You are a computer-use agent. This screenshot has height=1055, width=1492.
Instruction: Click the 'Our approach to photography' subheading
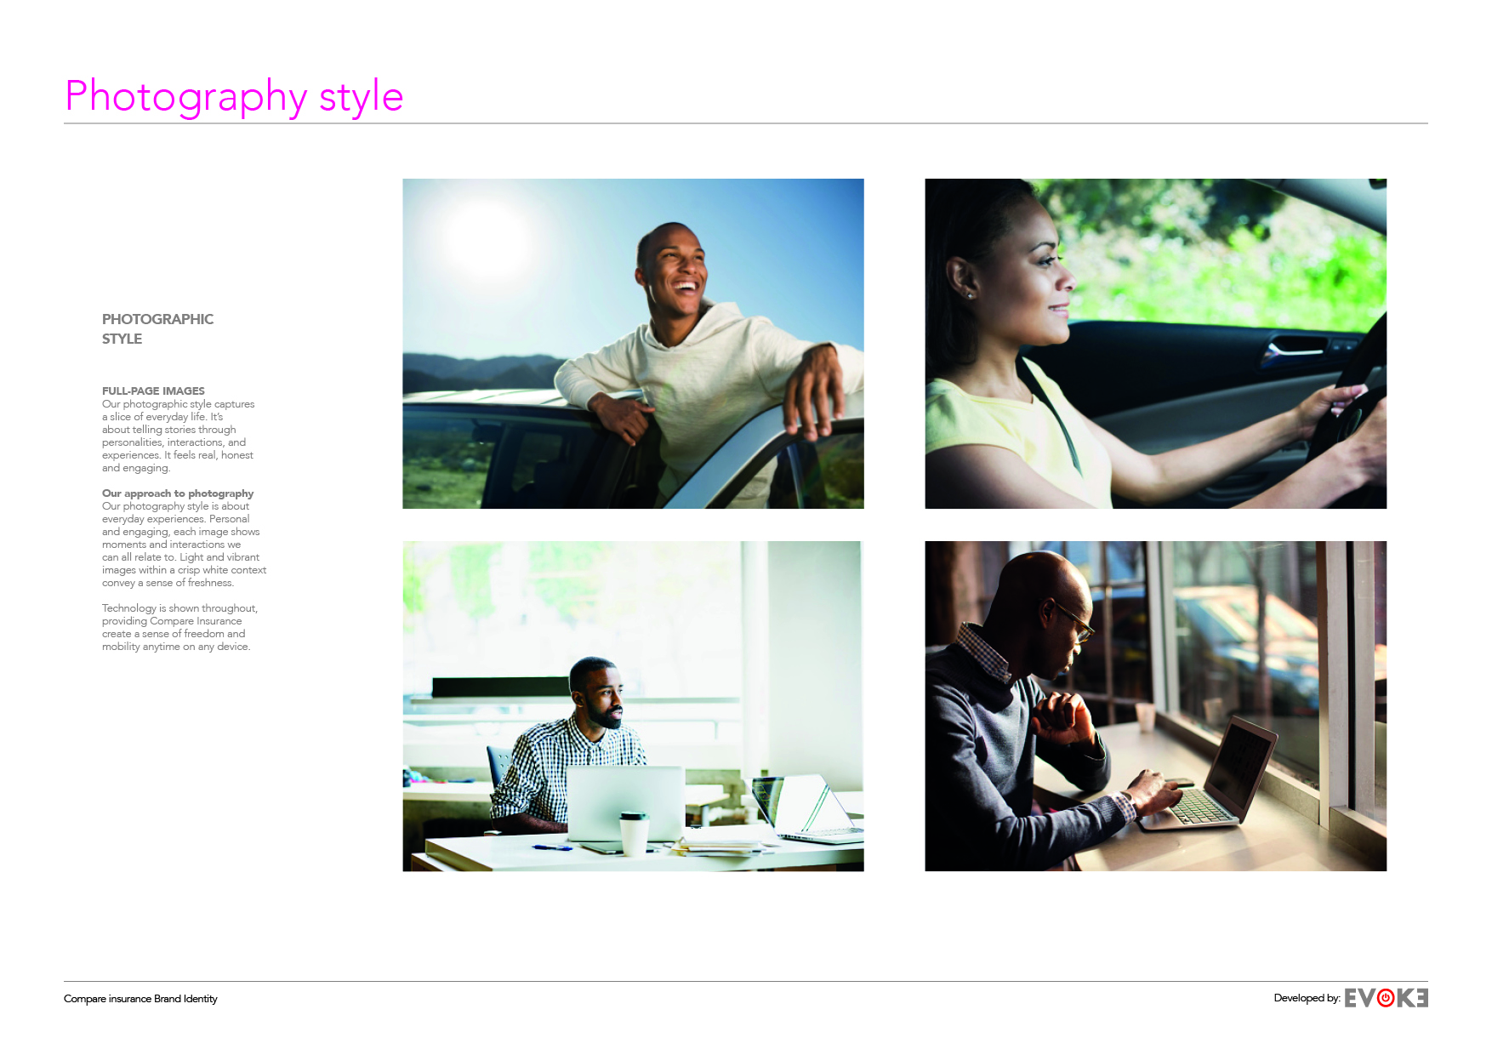click(178, 493)
